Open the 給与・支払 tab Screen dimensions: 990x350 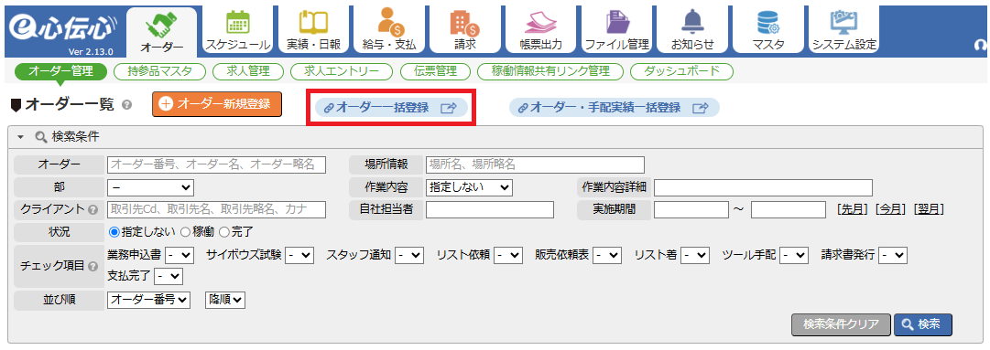[389, 30]
